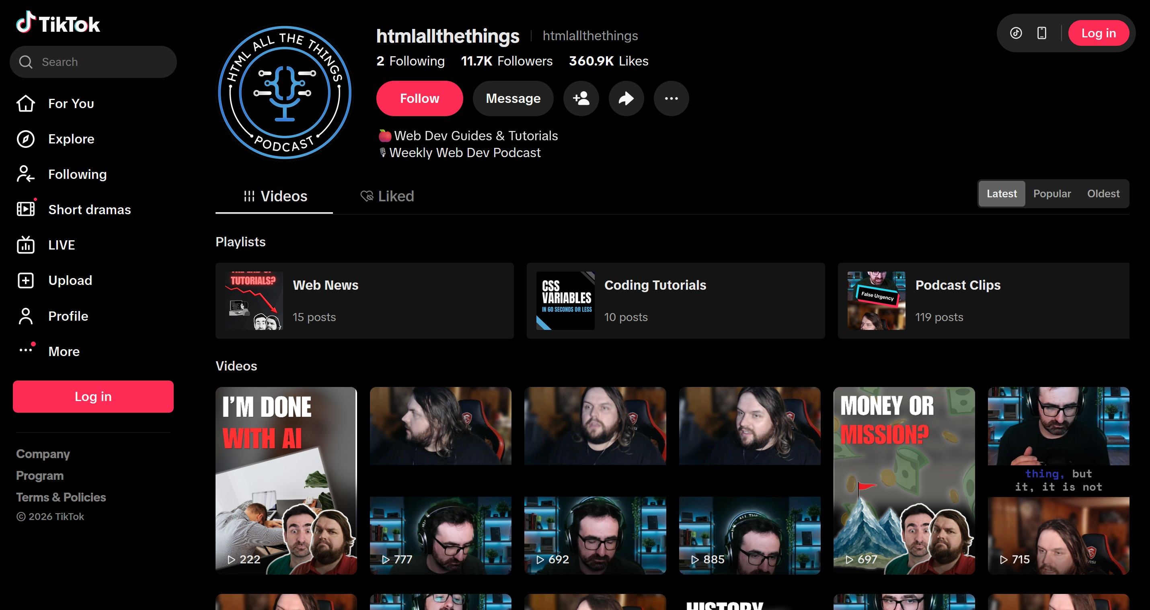Open Short dramas section
This screenshot has width=1150, height=610.
coord(89,209)
